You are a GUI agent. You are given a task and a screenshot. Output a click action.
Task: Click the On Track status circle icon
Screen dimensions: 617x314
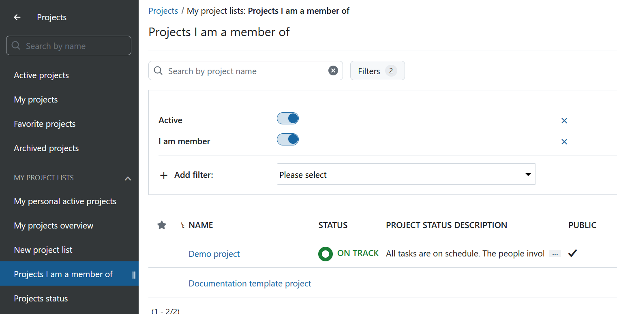pyautogui.click(x=325, y=254)
